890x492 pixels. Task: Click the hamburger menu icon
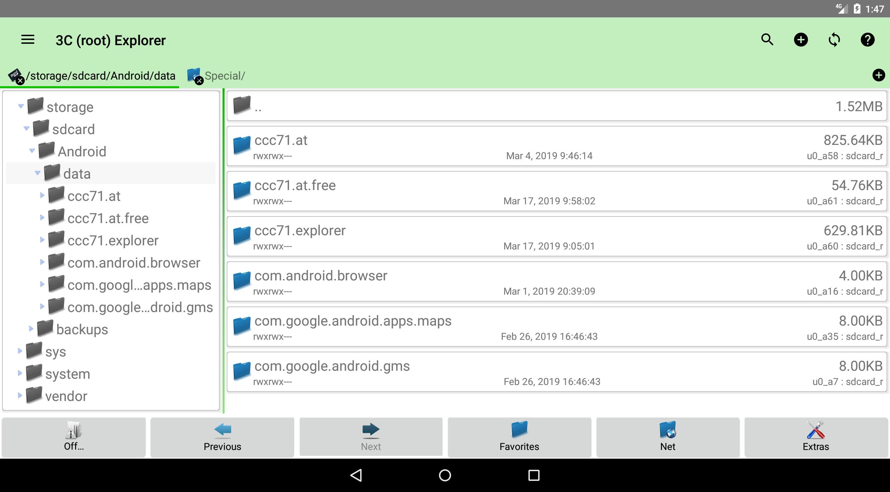29,39
